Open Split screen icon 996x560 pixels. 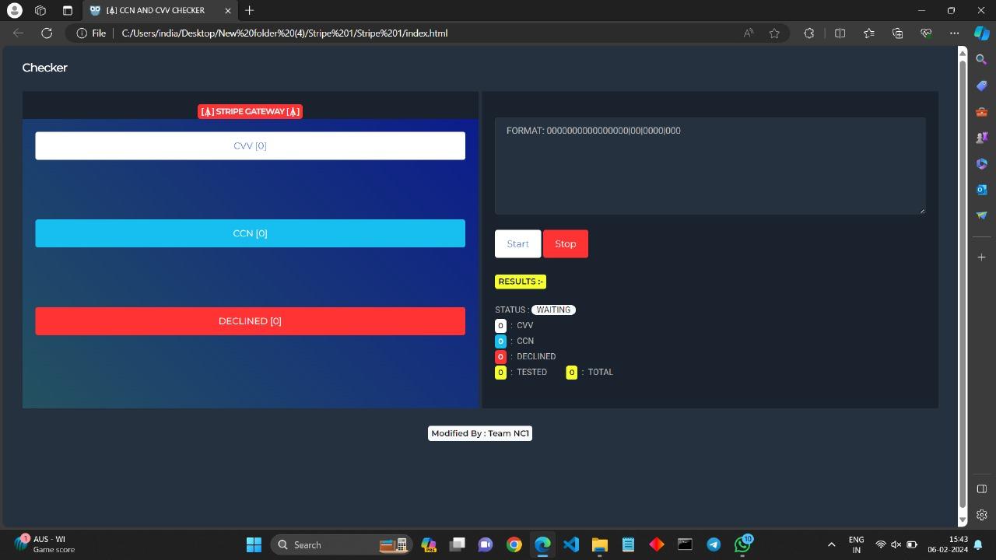(x=840, y=33)
